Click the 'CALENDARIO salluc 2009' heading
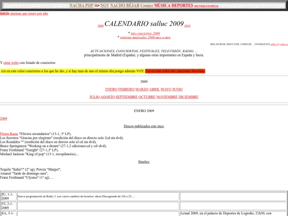Image resolution: width=288 pixels, height=216 pixels. point(144,23)
